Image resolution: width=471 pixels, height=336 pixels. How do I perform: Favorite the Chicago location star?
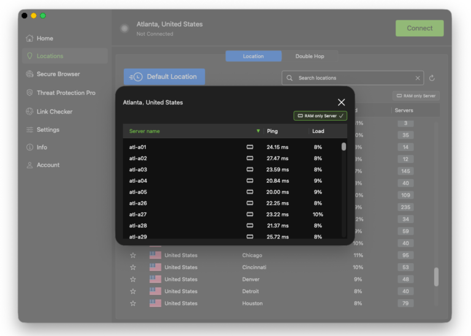tap(133, 255)
